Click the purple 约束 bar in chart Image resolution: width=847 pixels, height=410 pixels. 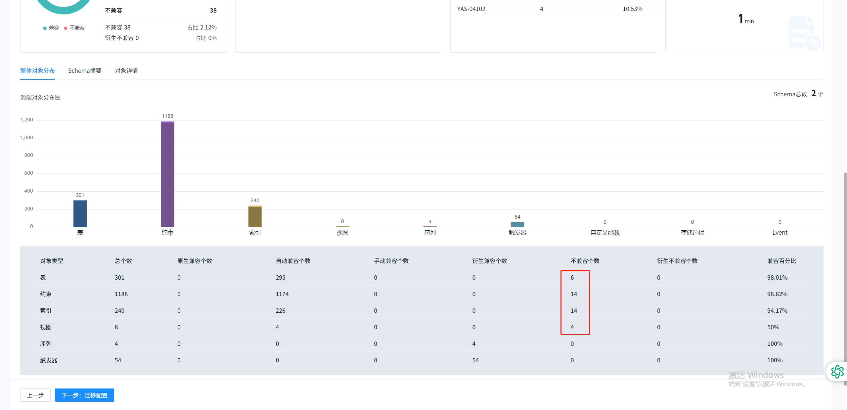[x=167, y=174]
